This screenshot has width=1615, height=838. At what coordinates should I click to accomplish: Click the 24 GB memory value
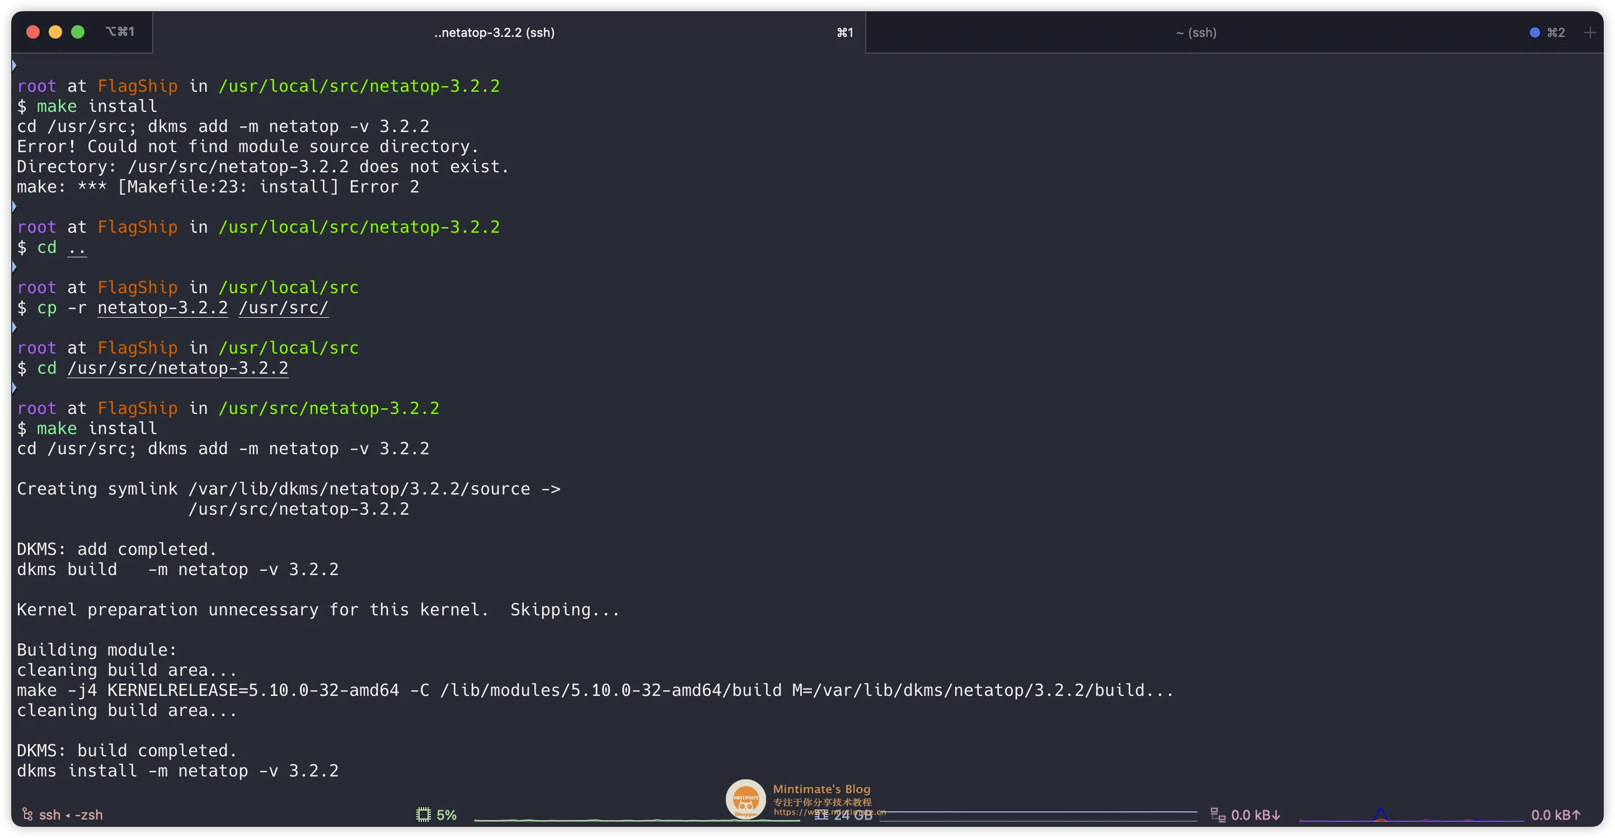[x=853, y=815]
